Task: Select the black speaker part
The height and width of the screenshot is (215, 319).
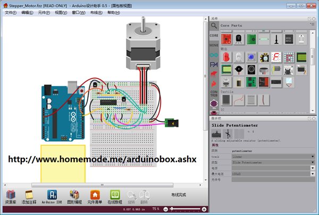Action: 251,70
